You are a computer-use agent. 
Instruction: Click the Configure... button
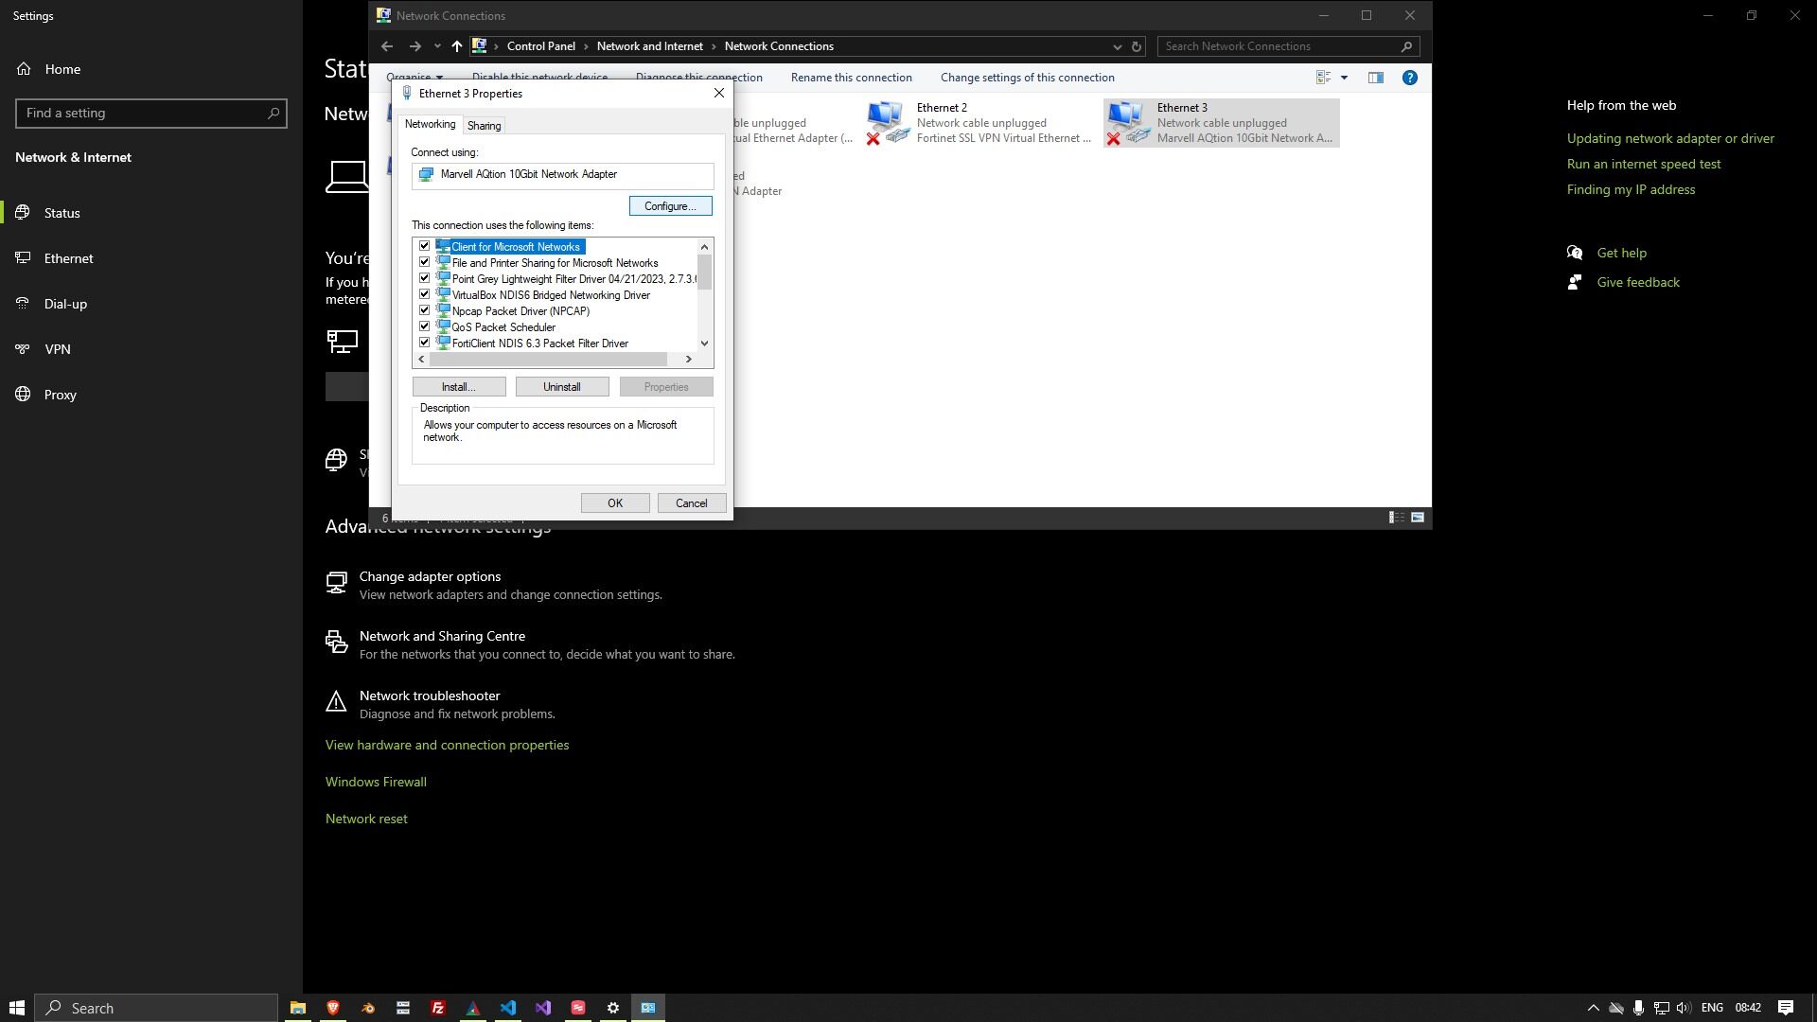pos(670,206)
